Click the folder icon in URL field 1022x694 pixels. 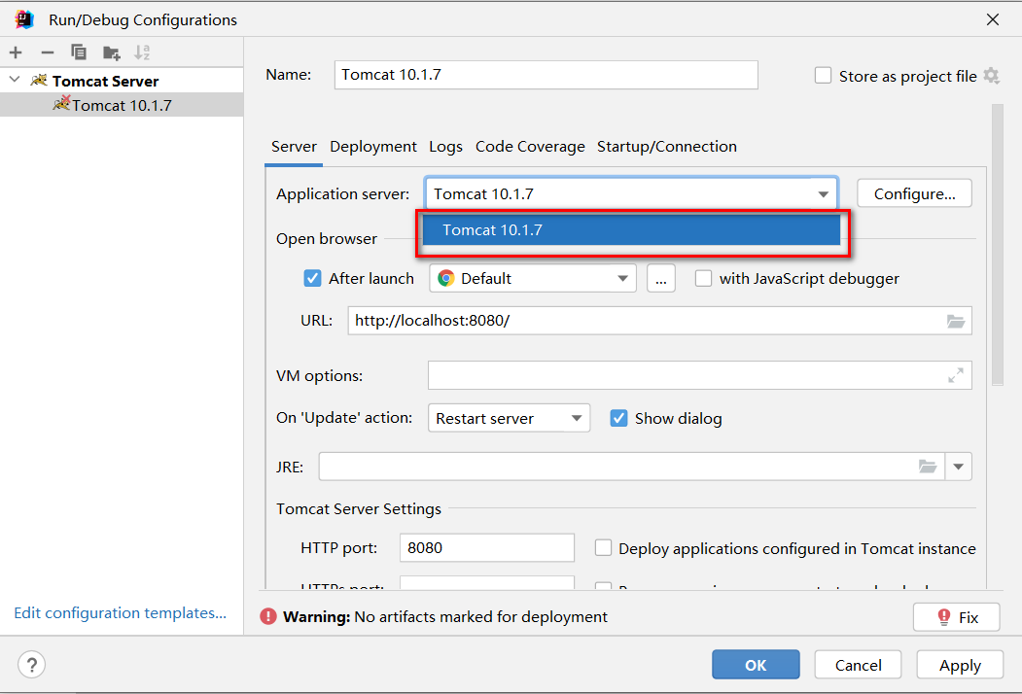pyautogui.click(x=955, y=321)
